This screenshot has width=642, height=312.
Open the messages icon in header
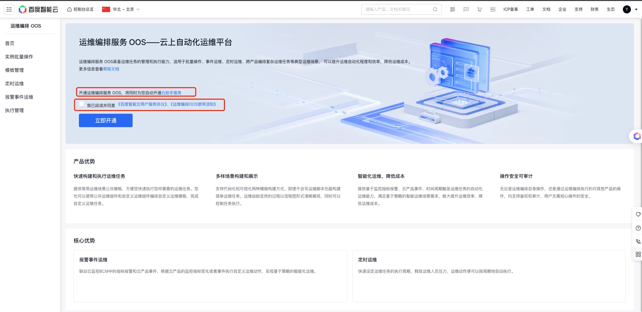(x=466, y=9)
